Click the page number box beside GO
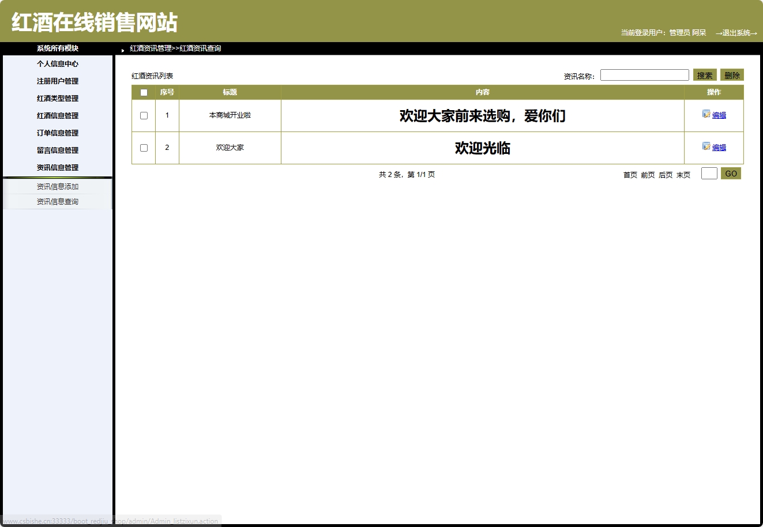The height and width of the screenshot is (527, 763). click(x=709, y=173)
